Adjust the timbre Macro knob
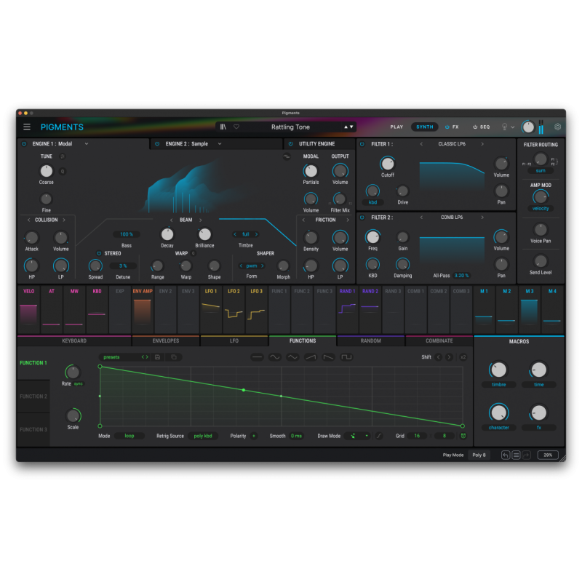Viewport: 582px width, 582px height. pos(499,370)
